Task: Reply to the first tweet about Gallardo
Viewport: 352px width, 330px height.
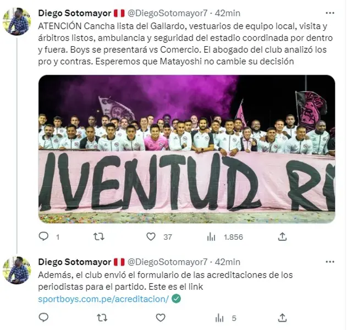Action: 43,237
